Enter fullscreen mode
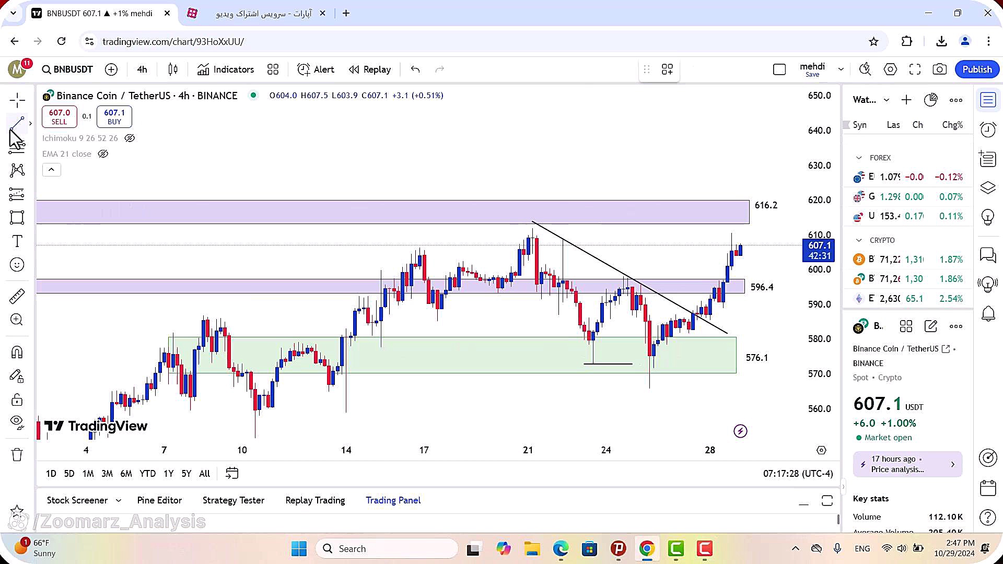Image resolution: width=1003 pixels, height=564 pixels. pos(915,69)
